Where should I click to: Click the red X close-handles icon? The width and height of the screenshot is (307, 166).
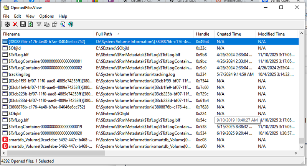pyautogui.click(x=15, y=24)
